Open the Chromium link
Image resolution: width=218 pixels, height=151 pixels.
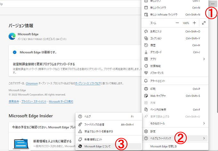[32, 83]
